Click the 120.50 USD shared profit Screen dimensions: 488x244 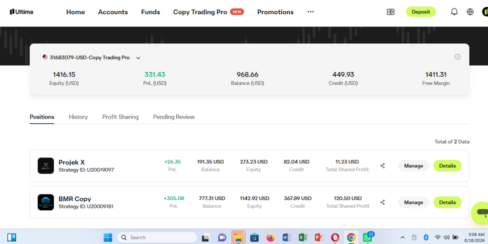click(x=347, y=198)
